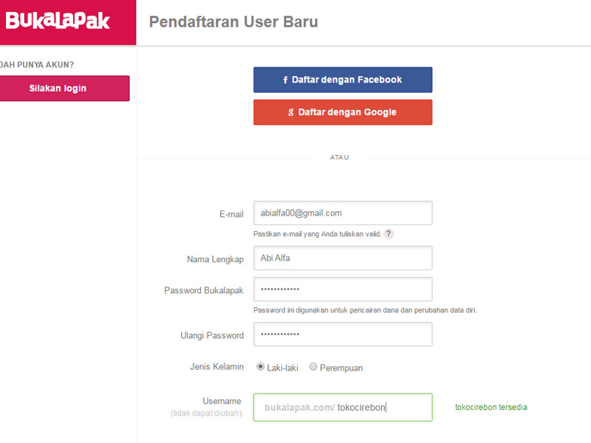Click the Nama Lengkap text field

click(343, 258)
